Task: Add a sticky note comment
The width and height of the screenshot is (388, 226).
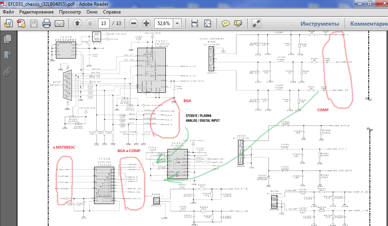Action: pos(226,23)
